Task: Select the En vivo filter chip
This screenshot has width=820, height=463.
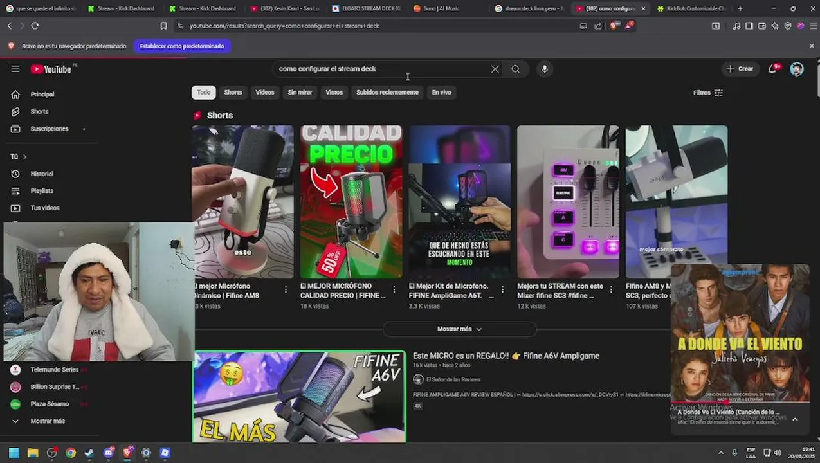Action: point(441,93)
